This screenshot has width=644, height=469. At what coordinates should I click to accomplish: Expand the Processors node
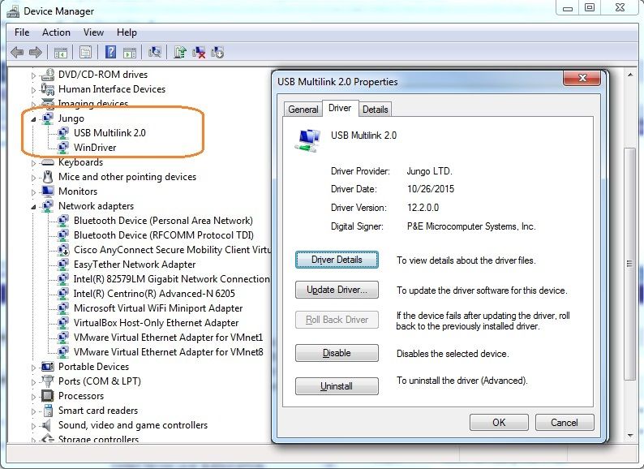click(x=34, y=397)
